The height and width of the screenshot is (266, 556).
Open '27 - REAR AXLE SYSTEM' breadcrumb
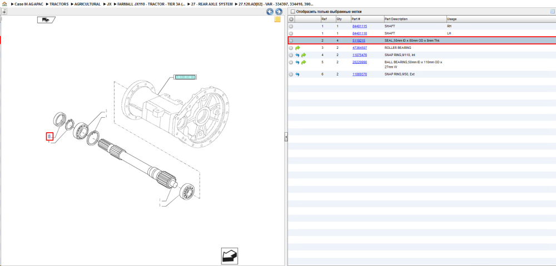[212, 4]
